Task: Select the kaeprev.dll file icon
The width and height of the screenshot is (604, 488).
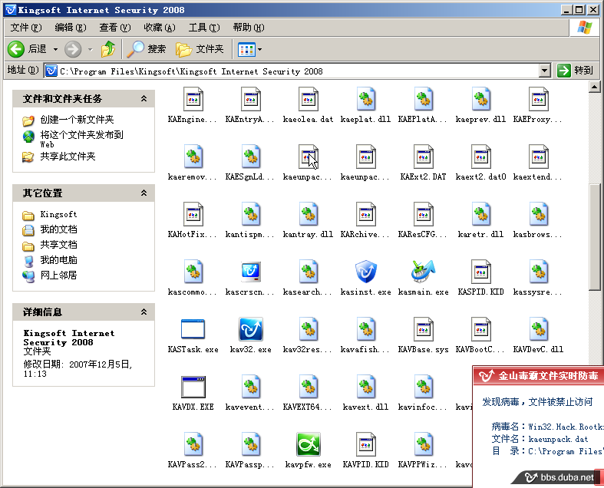Action: tap(480, 99)
